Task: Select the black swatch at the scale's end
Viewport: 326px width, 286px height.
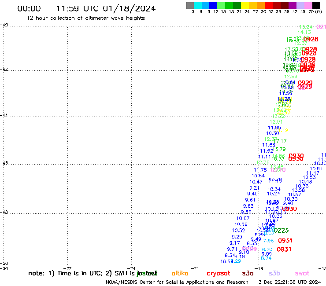Action: 316,5
